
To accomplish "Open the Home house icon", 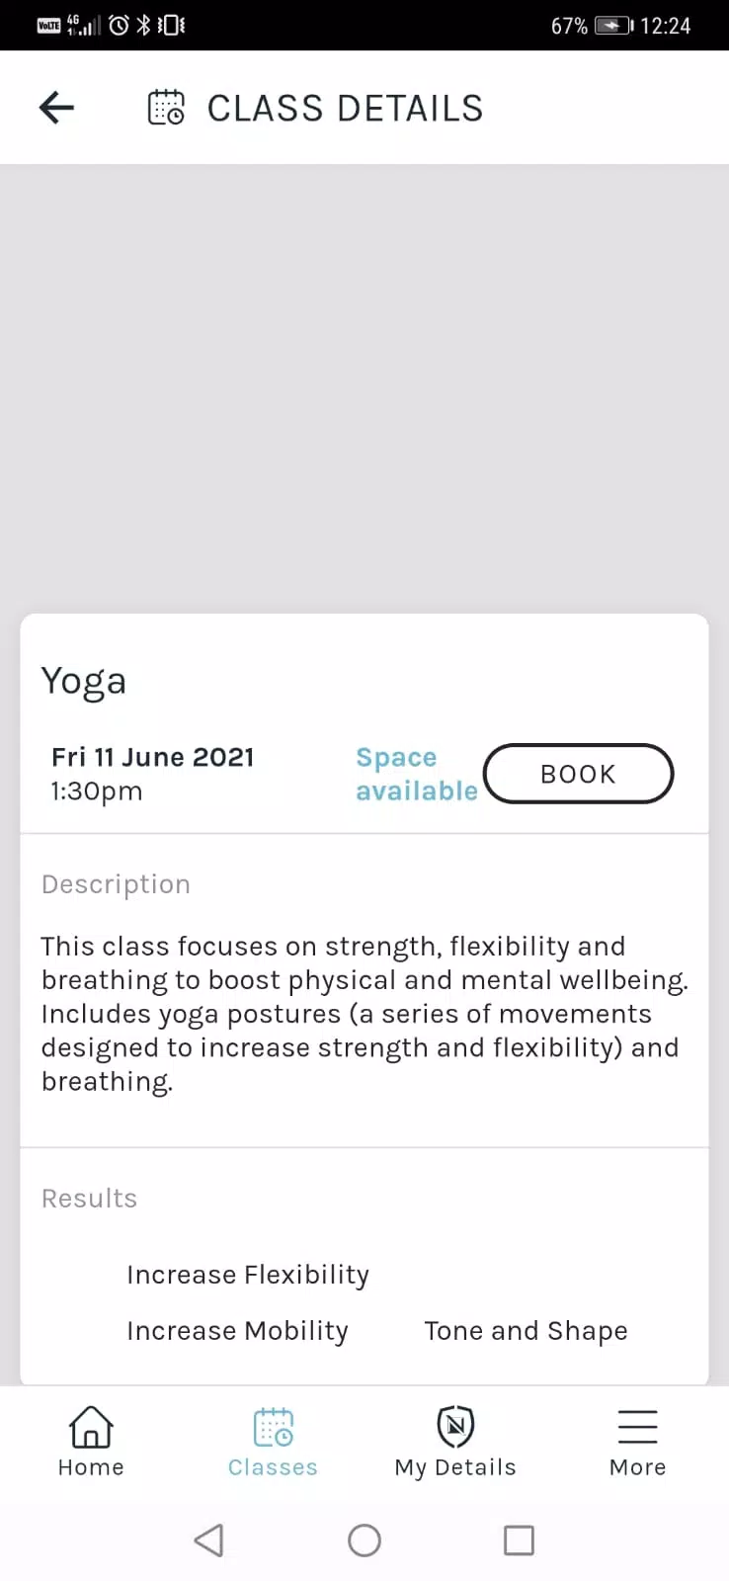I will point(91,1427).
